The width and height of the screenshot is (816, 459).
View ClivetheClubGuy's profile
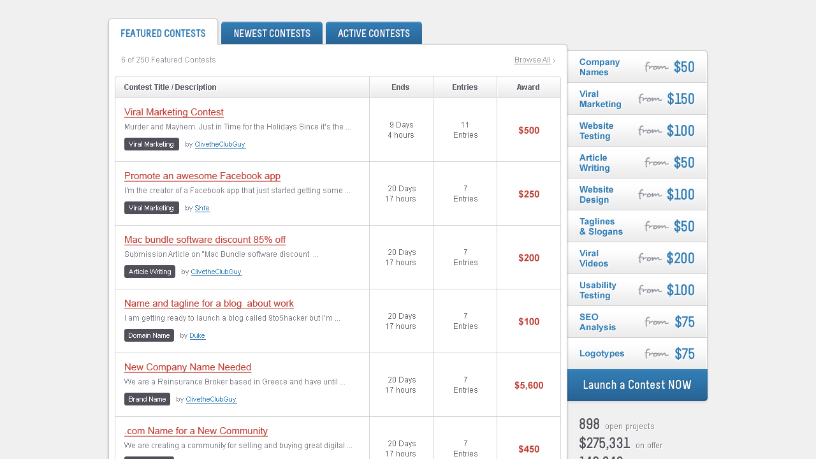coord(220,144)
